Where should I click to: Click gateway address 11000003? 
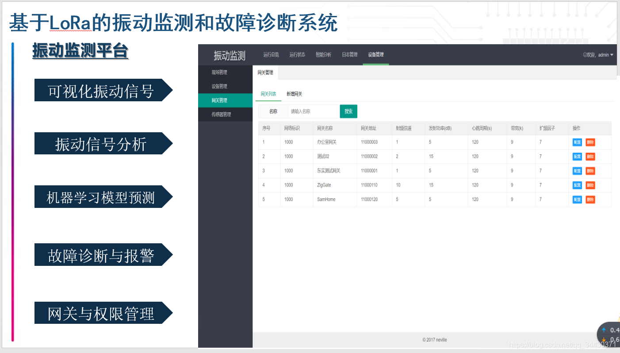(369, 142)
